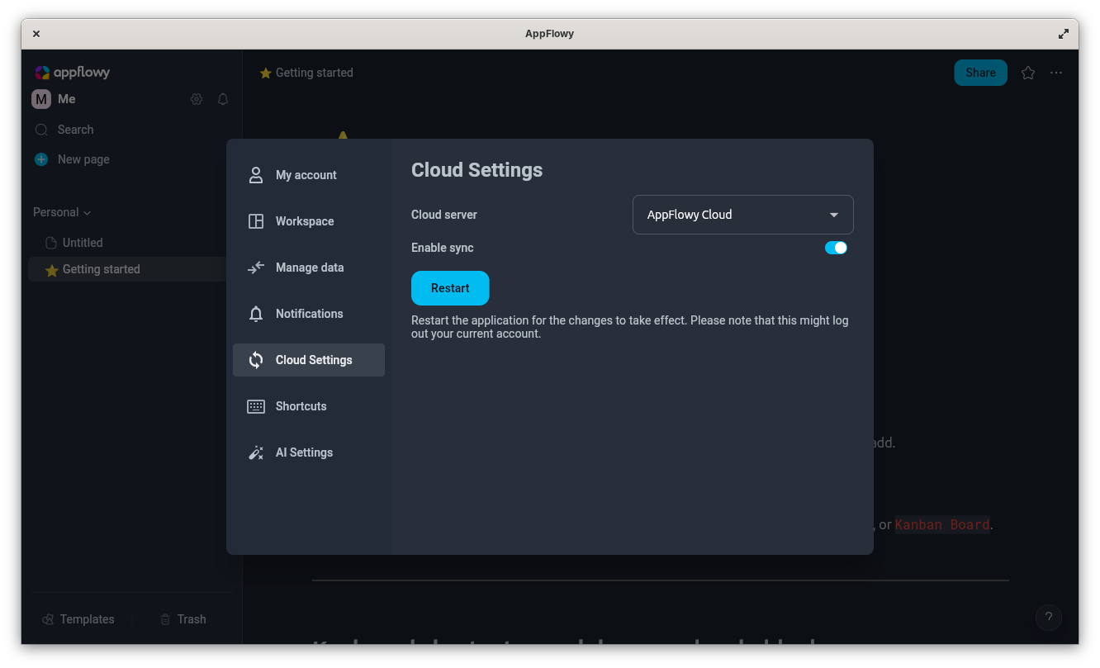Close the AppFlowy window
The width and height of the screenshot is (1100, 668).
[36, 34]
